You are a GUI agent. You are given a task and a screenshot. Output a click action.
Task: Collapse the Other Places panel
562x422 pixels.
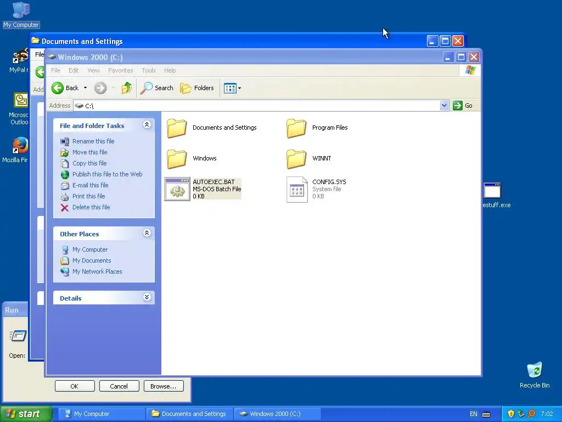[147, 233]
